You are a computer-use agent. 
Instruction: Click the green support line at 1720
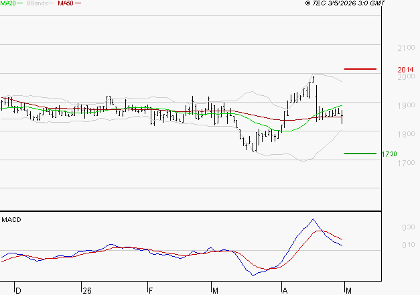360,154
